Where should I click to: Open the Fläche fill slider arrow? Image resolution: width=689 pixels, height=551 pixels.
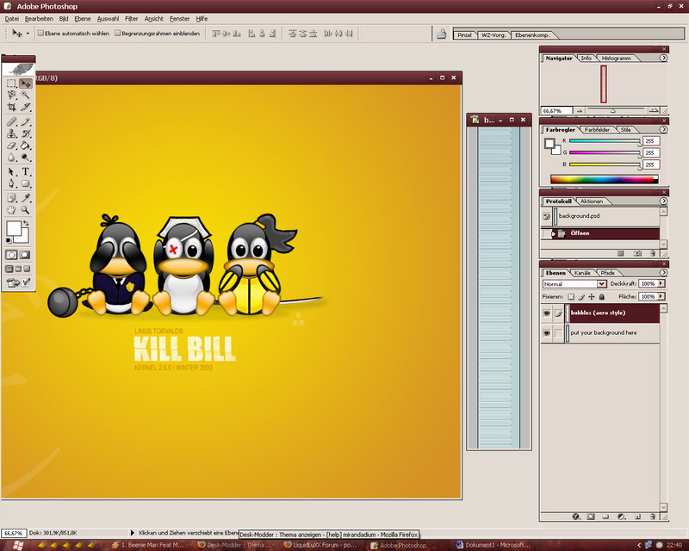click(661, 296)
